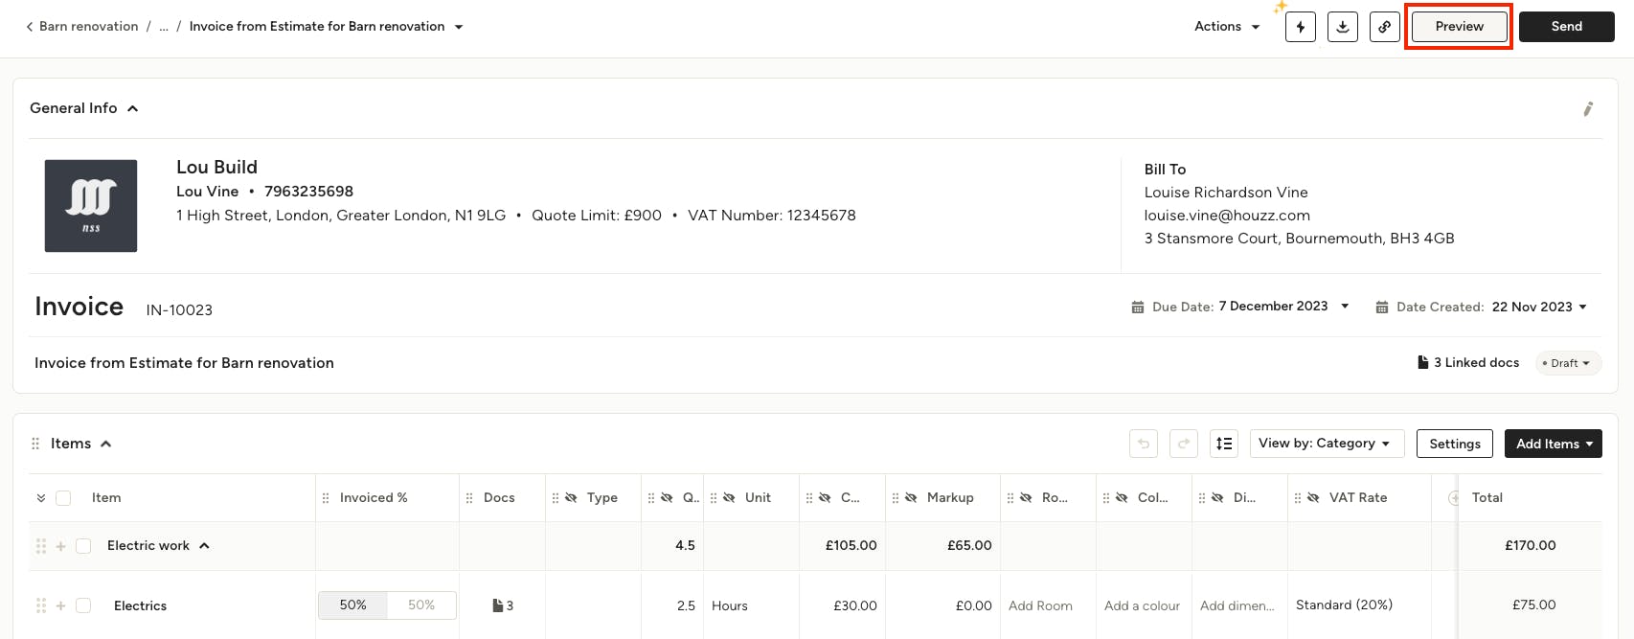Click the lightning bolt quick actions icon

pyautogui.click(x=1300, y=27)
